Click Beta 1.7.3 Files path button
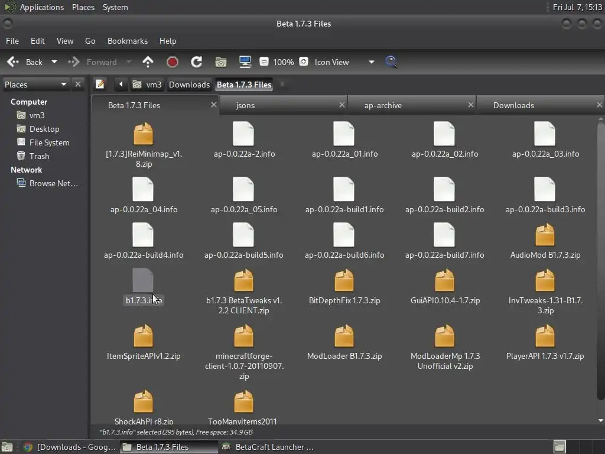The width and height of the screenshot is (605, 454). (x=244, y=84)
